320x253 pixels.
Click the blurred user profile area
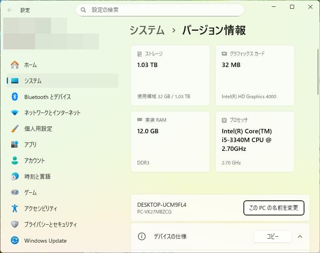point(51,34)
